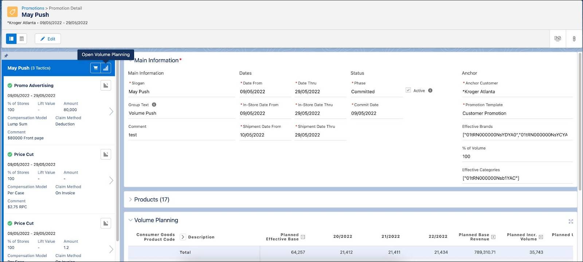Screen dimensions: 583x262
Task: Click the Shipment Date Thru field
Action: 321,135
